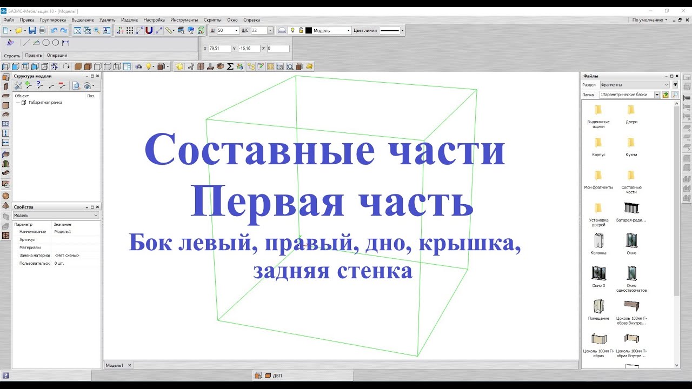Click the Замена материала property row
The height and width of the screenshot is (389, 692).
56,255
